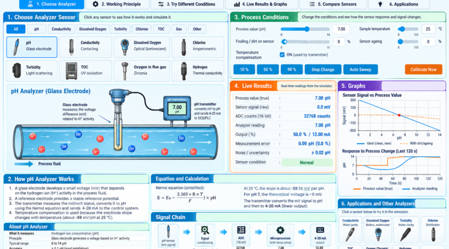Click the bar chart icon in Live Results tab
This screenshot has width=449, height=249.
pyautogui.click(x=237, y=4)
